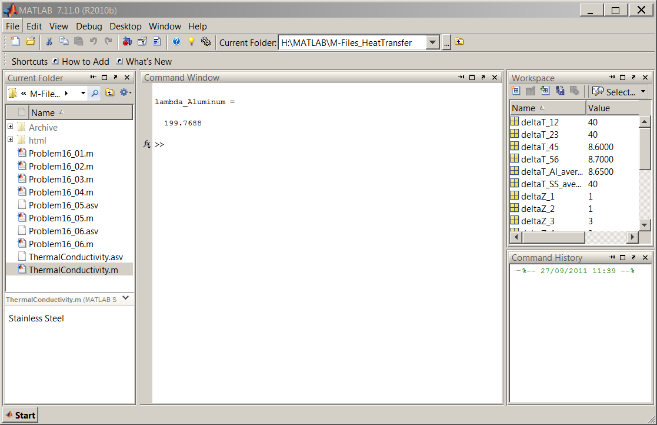
Task: Click the Workspace horizontal scrollbar right arrow
Action: [632, 237]
